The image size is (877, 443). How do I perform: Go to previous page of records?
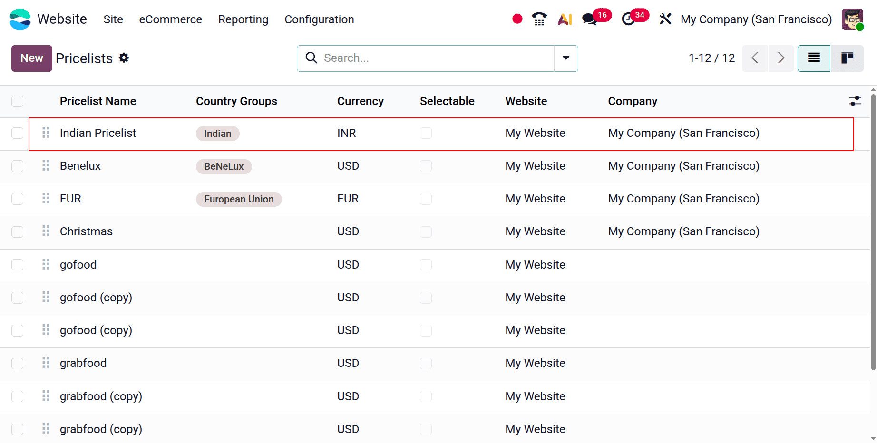755,58
